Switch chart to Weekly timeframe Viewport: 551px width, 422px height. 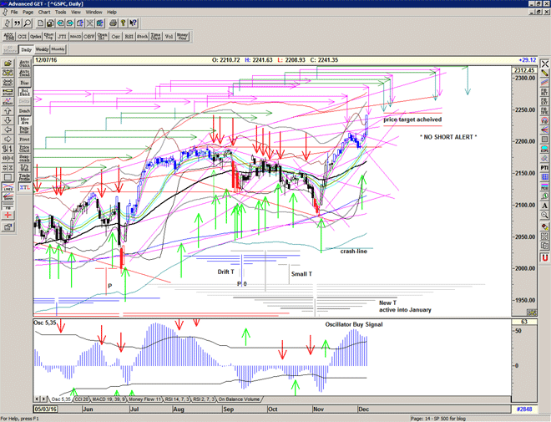(x=43, y=49)
